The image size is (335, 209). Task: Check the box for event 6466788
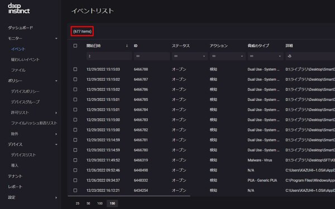click(75, 69)
